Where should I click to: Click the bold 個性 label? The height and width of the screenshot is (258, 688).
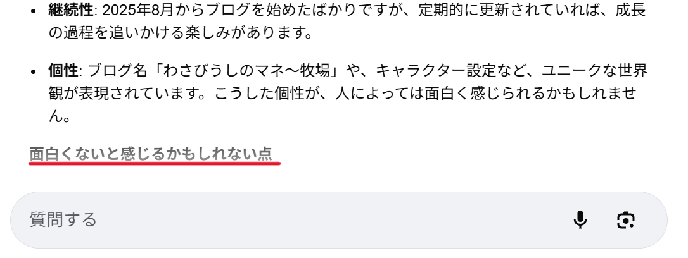[x=63, y=70]
